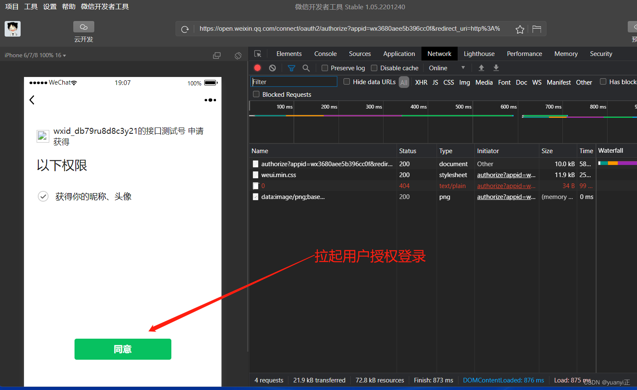Open the Online throttling dropdown
Viewport: 637px width, 390px height.
tap(447, 68)
